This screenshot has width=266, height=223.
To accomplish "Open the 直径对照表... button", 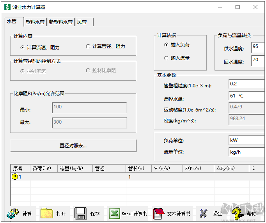I will pos(73,146).
